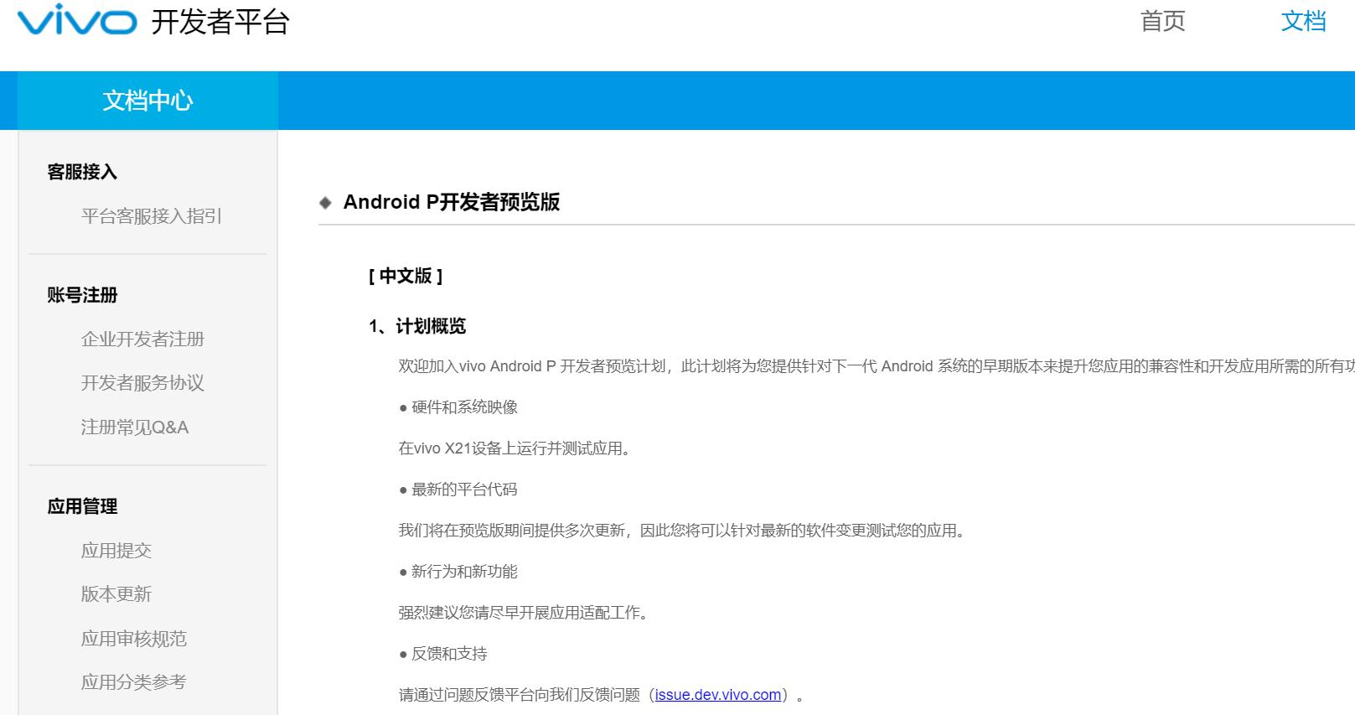This screenshot has width=1355, height=715.
Task: Click the 客服接入 section heading
Action: click(x=82, y=172)
